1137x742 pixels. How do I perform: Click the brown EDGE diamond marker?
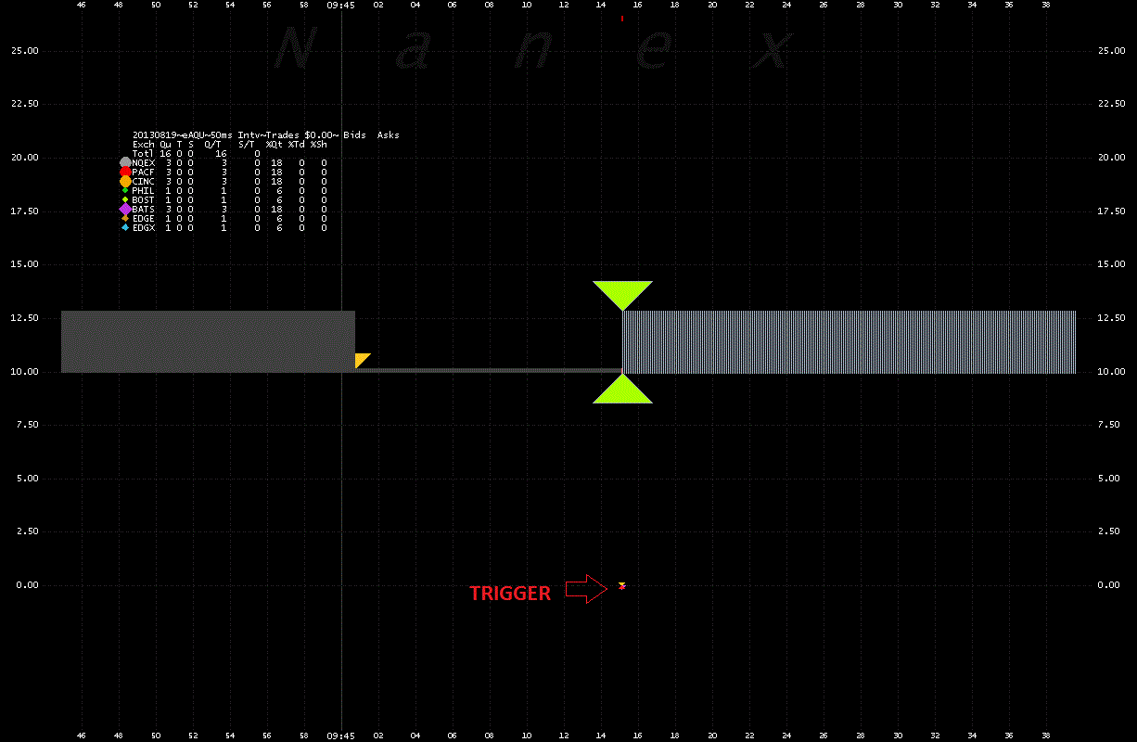coord(125,218)
